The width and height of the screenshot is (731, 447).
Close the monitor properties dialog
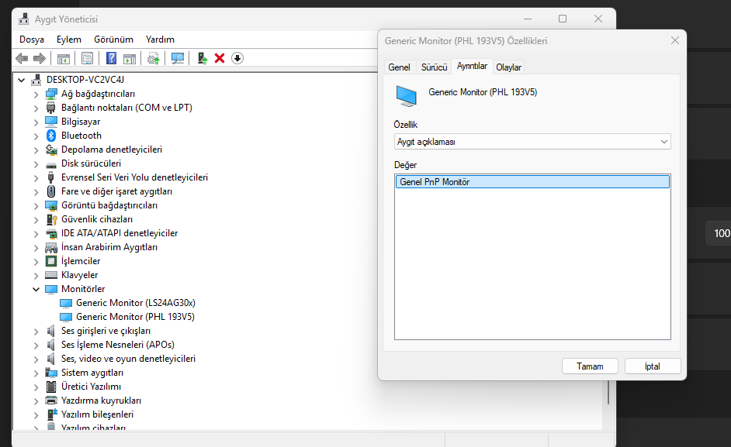[x=674, y=40]
